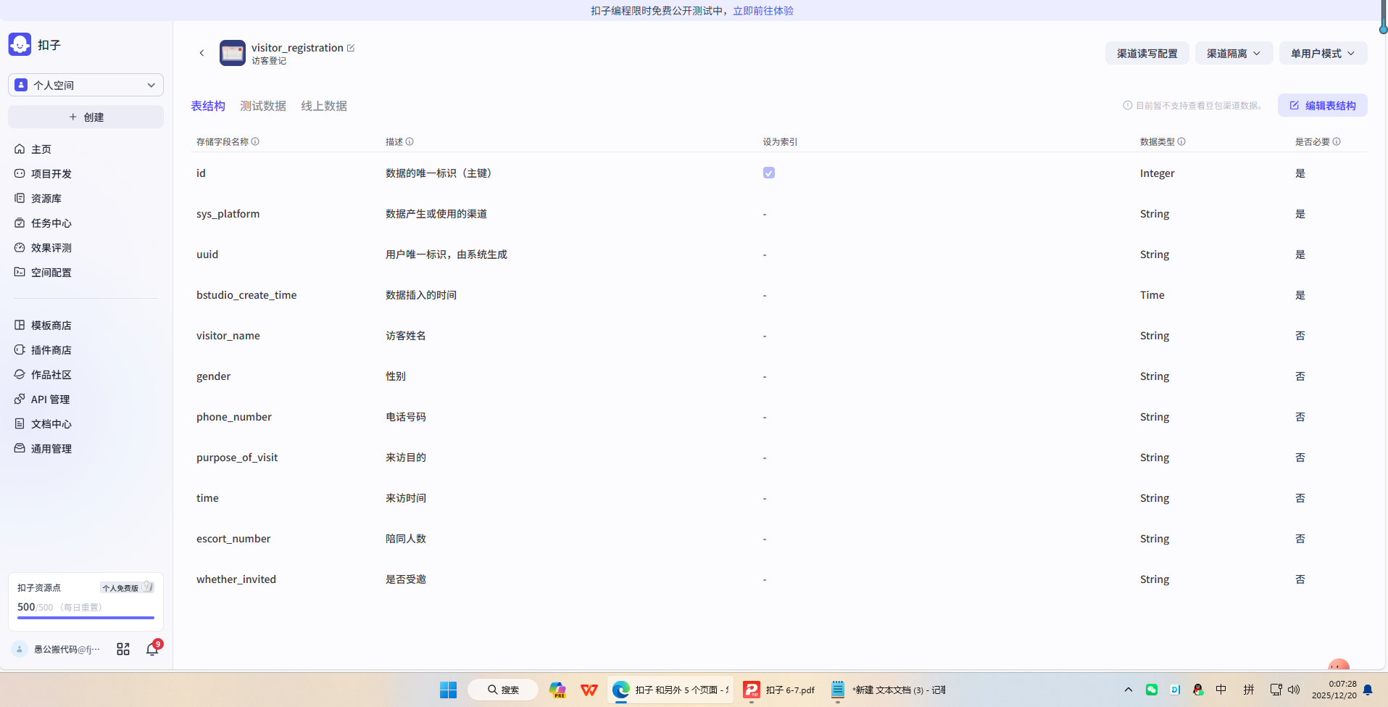Open 效果评测 from the sidebar
The height and width of the screenshot is (707, 1388).
[x=51, y=247]
